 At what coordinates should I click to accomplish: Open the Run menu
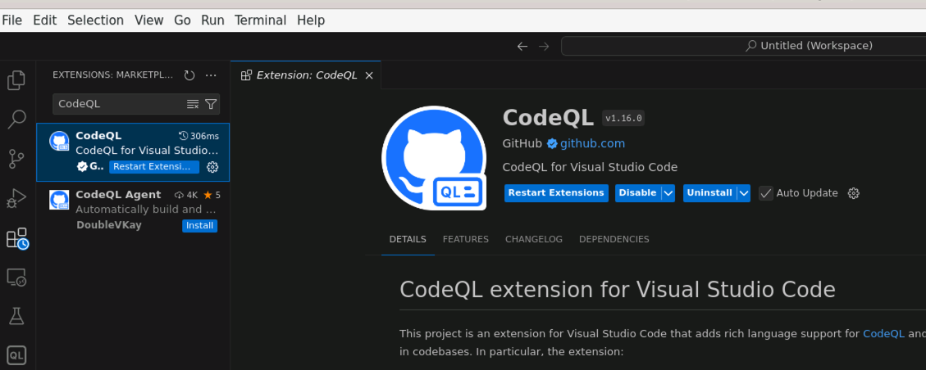(x=212, y=20)
